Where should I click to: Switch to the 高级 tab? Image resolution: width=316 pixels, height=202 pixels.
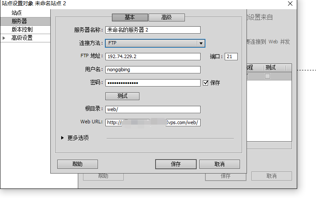tap(167, 17)
